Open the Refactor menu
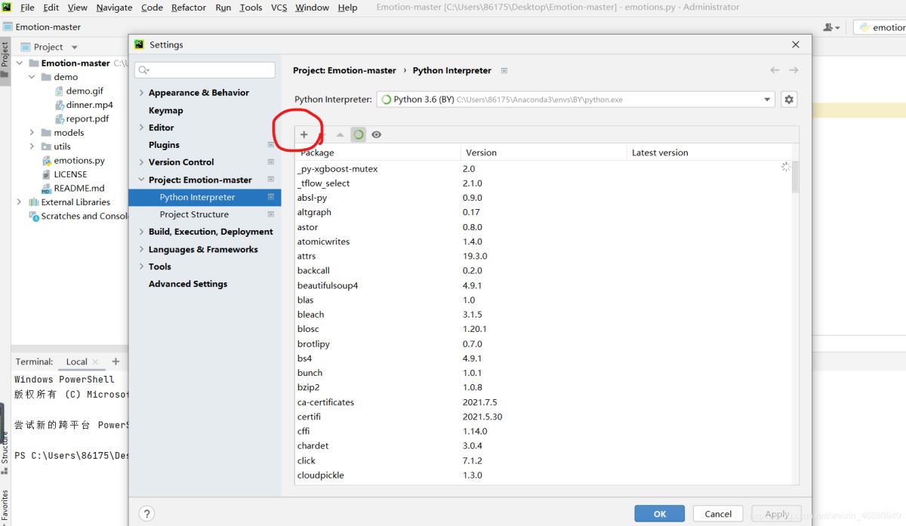The height and width of the screenshot is (526, 906). coord(188,8)
